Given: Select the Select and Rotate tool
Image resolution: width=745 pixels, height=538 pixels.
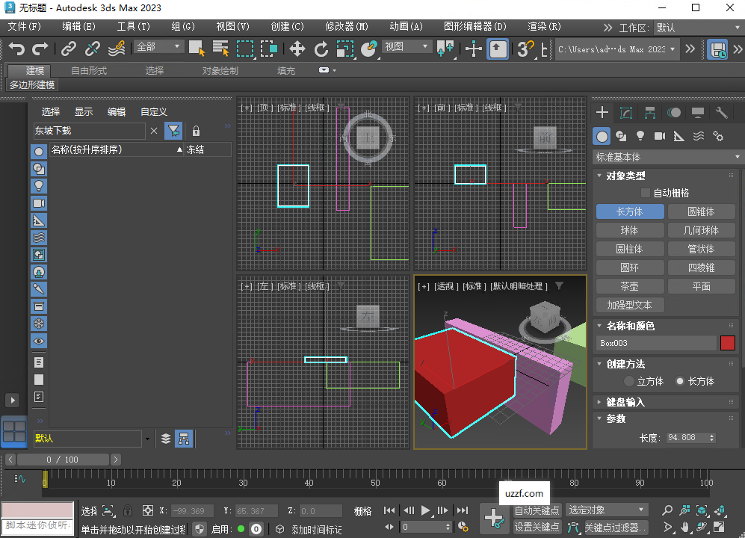Looking at the screenshot, I should (321, 50).
